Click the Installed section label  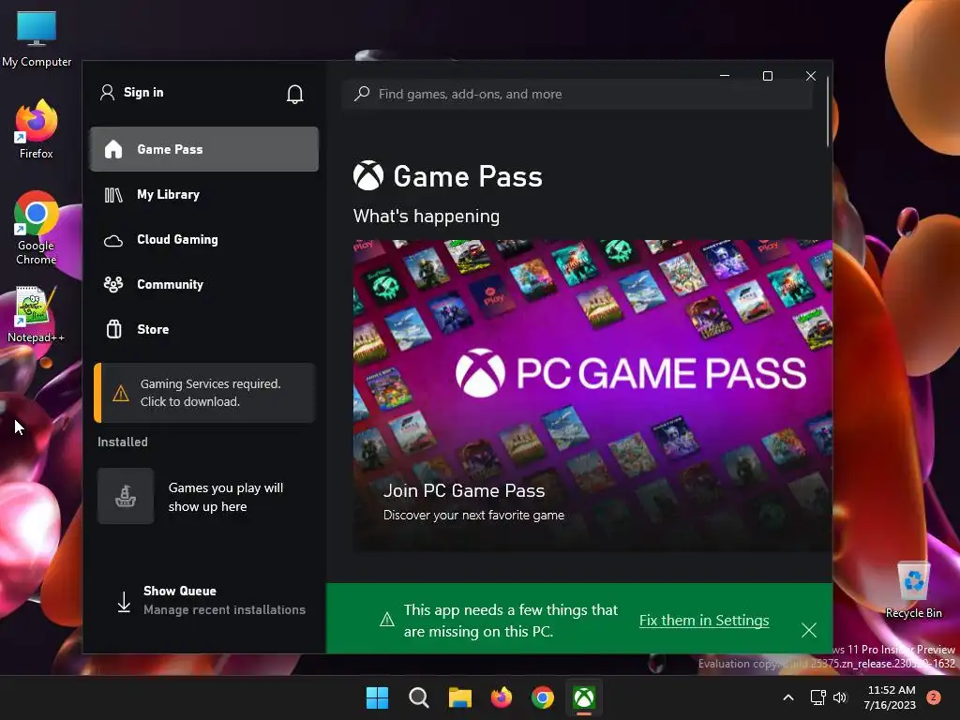coord(123,442)
